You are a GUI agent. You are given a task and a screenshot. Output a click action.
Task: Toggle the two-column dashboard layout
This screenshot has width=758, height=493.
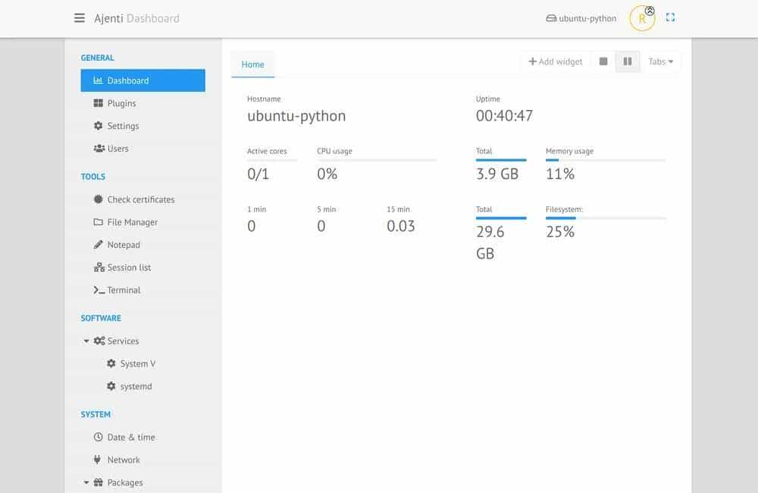(x=627, y=61)
